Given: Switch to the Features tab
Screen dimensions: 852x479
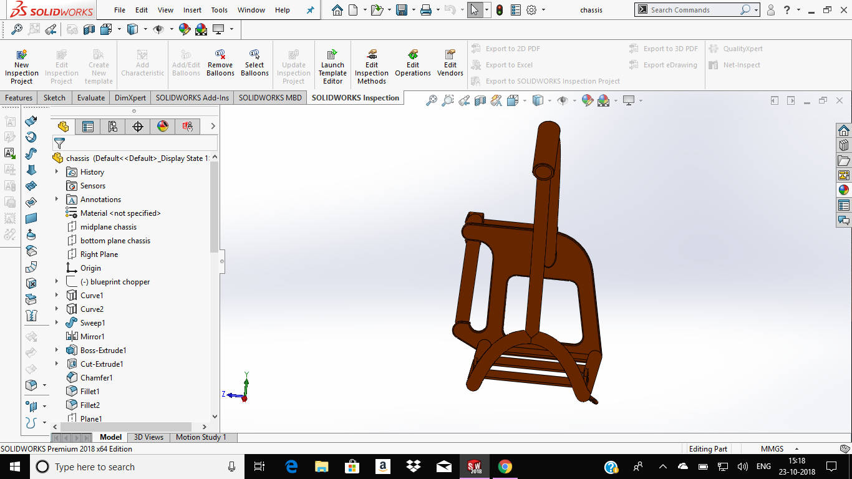Looking at the screenshot, I should (19, 97).
